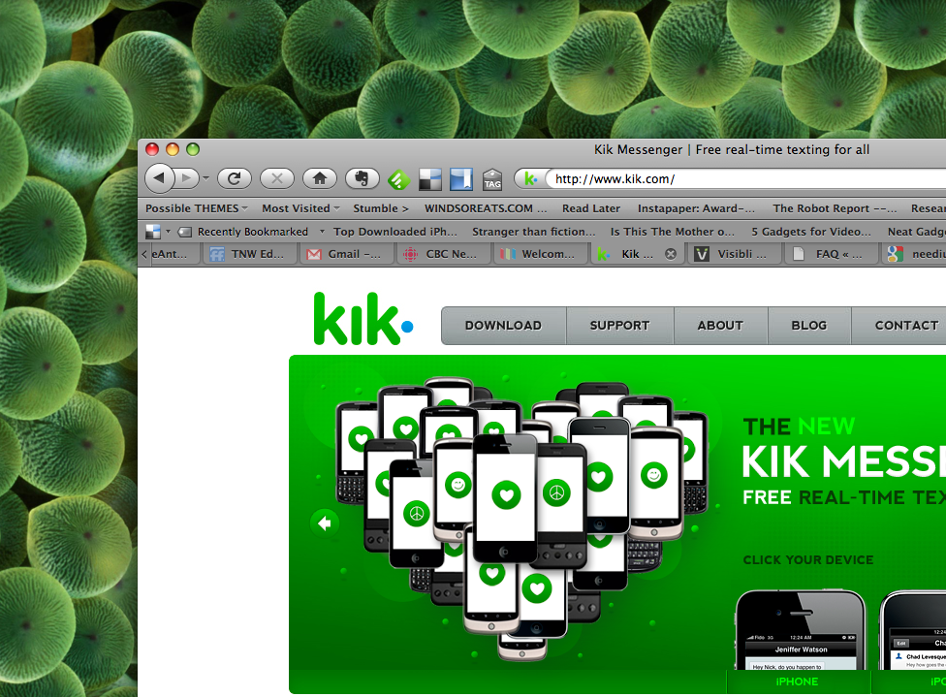Click the Kik site favicon in address bar

click(x=530, y=178)
